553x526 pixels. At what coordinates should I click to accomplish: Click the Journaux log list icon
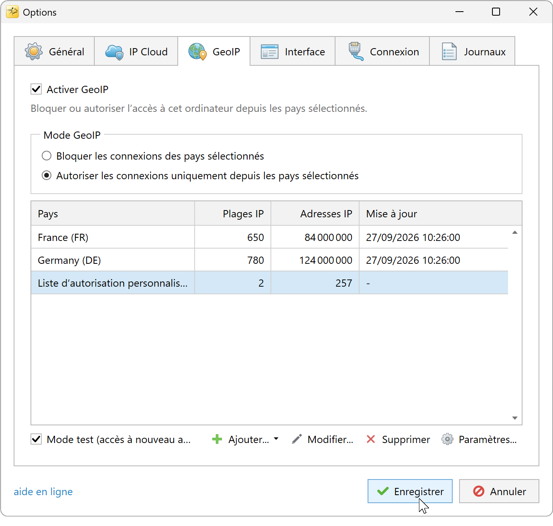click(449, 52)
